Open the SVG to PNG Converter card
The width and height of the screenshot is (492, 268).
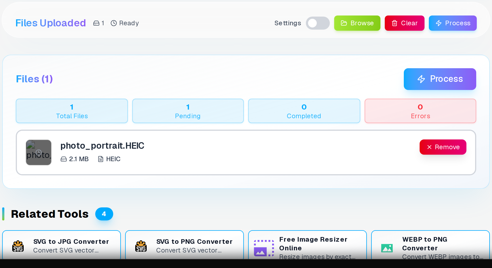(184, 245)
